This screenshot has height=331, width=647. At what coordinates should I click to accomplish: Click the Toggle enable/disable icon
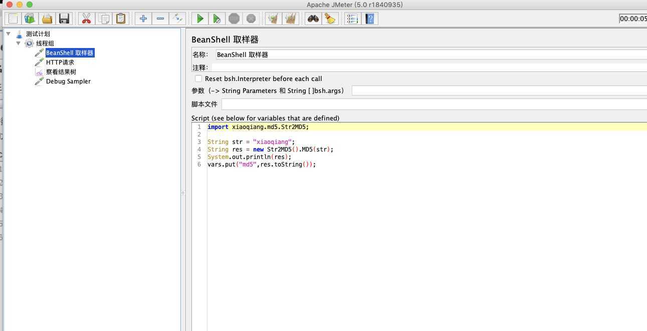click(x=177, y=19)
